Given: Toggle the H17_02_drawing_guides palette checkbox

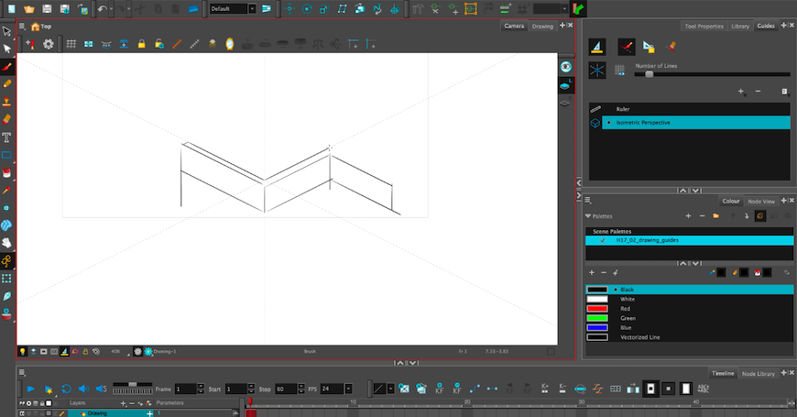Looking at the screenshot, I should click(603, 240).
